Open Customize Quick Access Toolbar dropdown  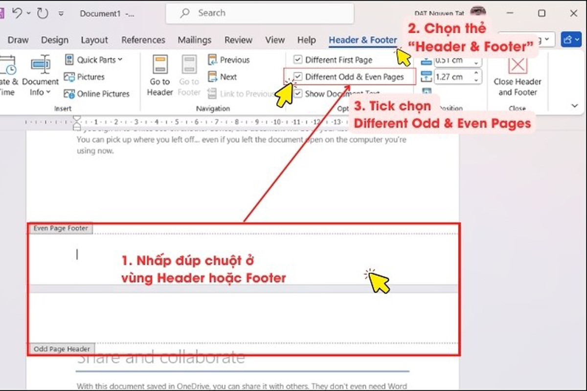coord(61,14)
